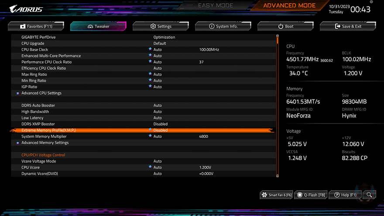This screenshot has height=216, width=384.
Task: Toggle favorite star for IGP Ratio
Action: click(150, 86)
